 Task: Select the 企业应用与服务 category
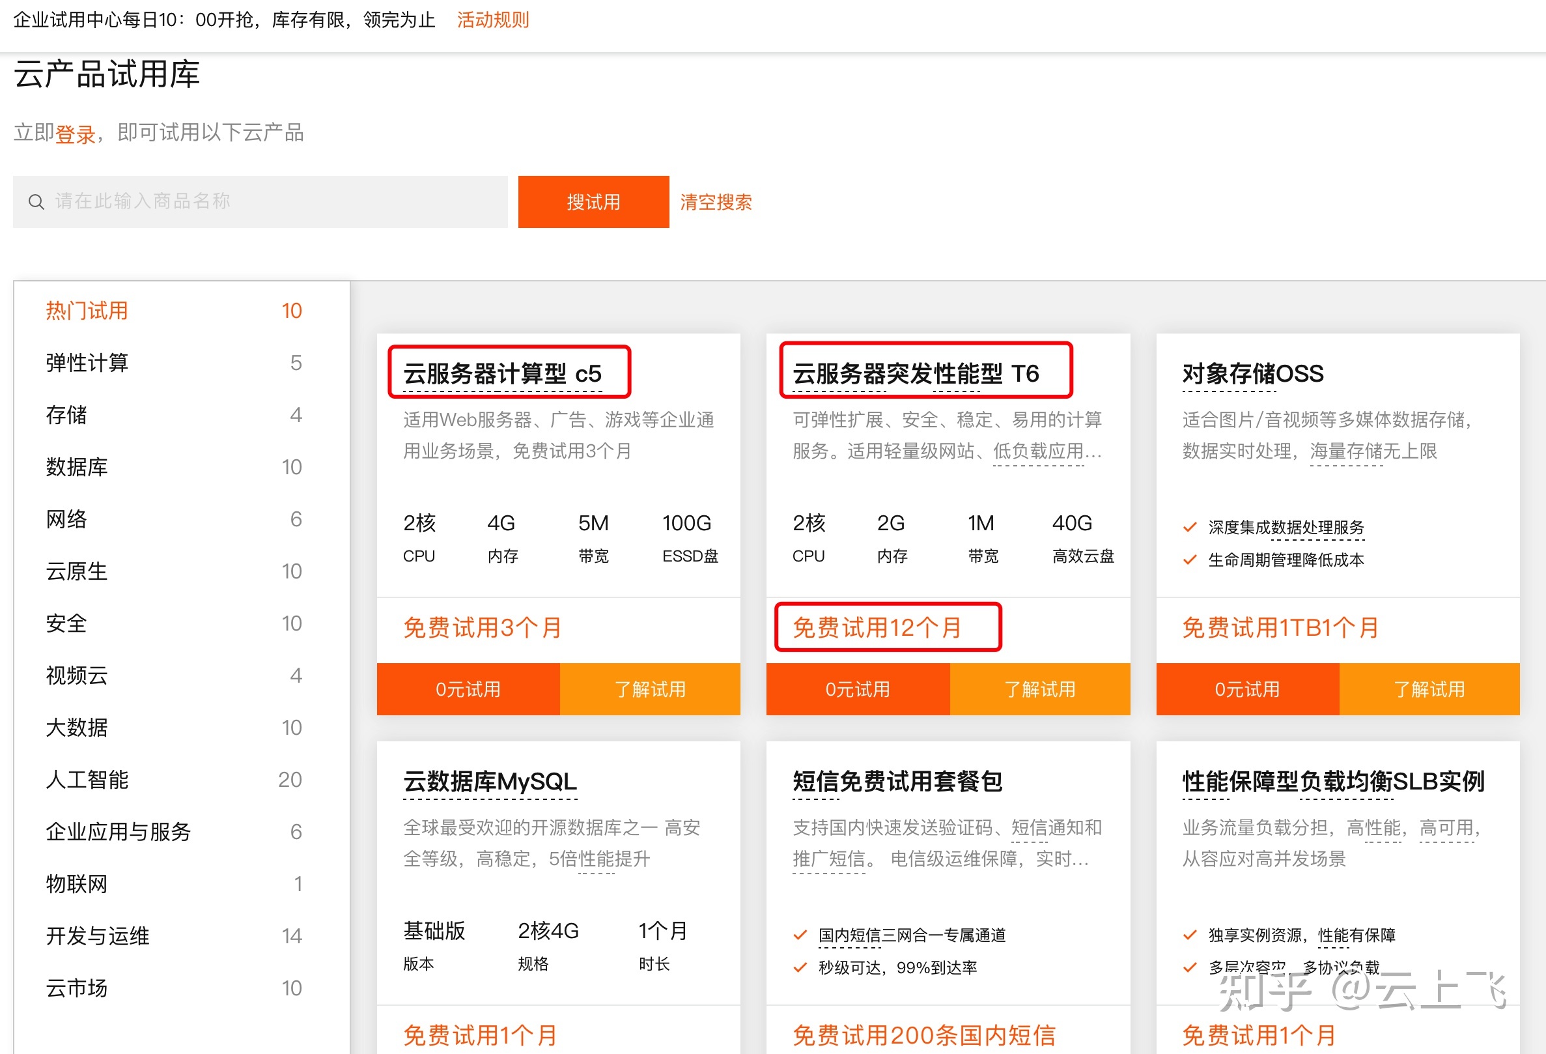click(x=175, y=832)
